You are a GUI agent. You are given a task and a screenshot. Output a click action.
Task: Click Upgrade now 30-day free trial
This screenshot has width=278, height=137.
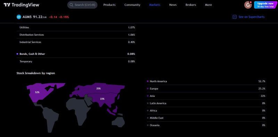265,5
